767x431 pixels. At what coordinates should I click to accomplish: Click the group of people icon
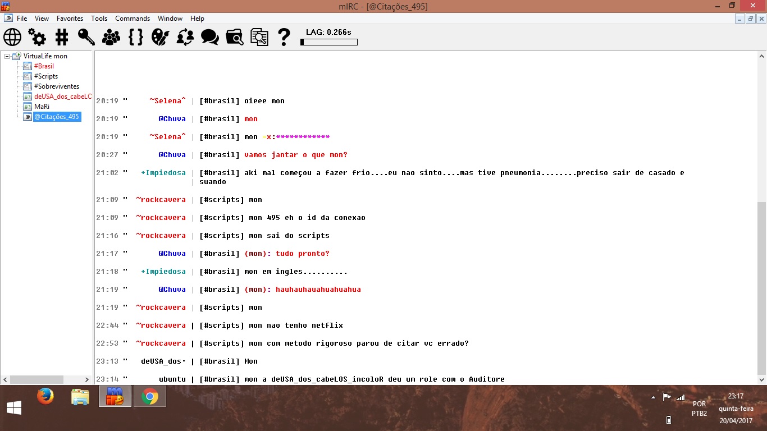[x=111, y=37]
